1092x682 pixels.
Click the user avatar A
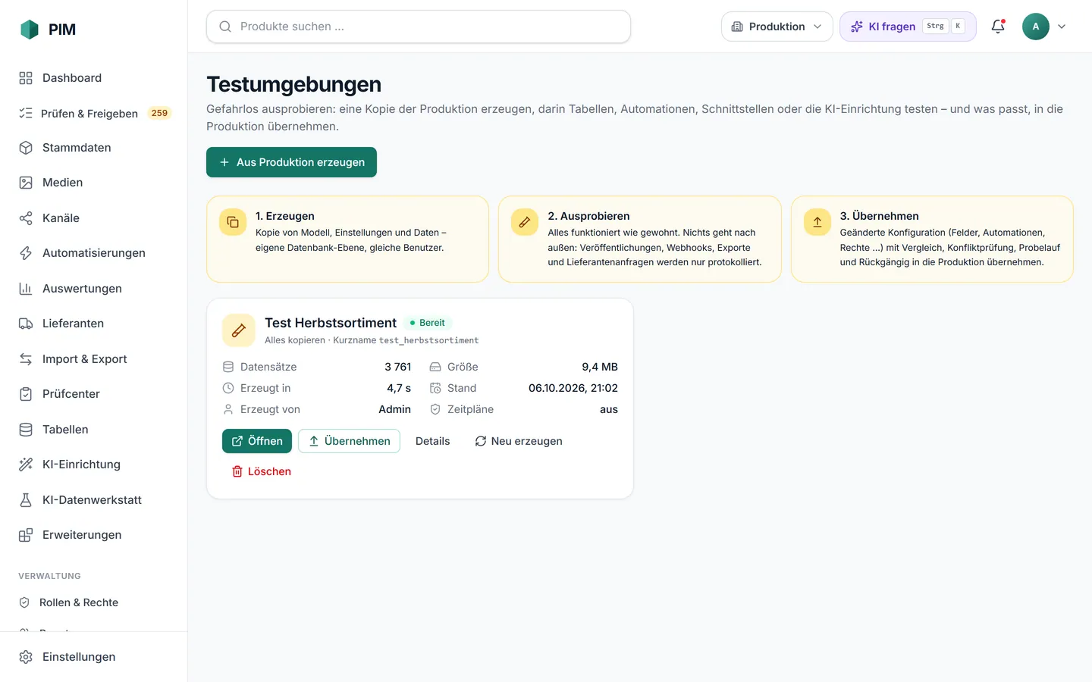click(1036, 27)
